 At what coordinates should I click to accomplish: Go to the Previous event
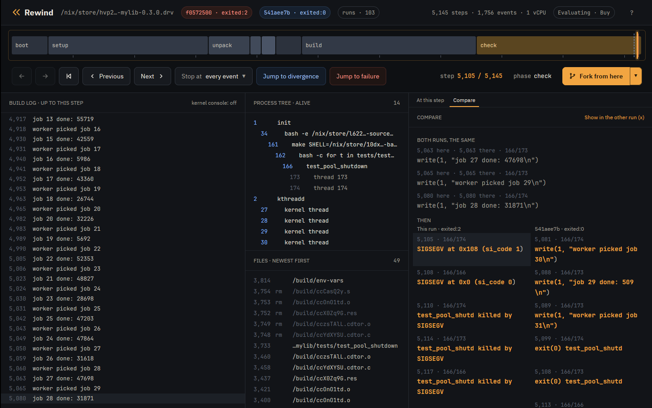point(106,76)
